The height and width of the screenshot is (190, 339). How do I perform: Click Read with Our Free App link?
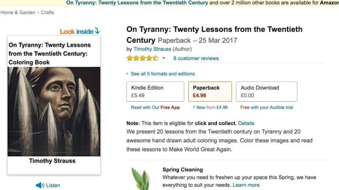[155, 107]
